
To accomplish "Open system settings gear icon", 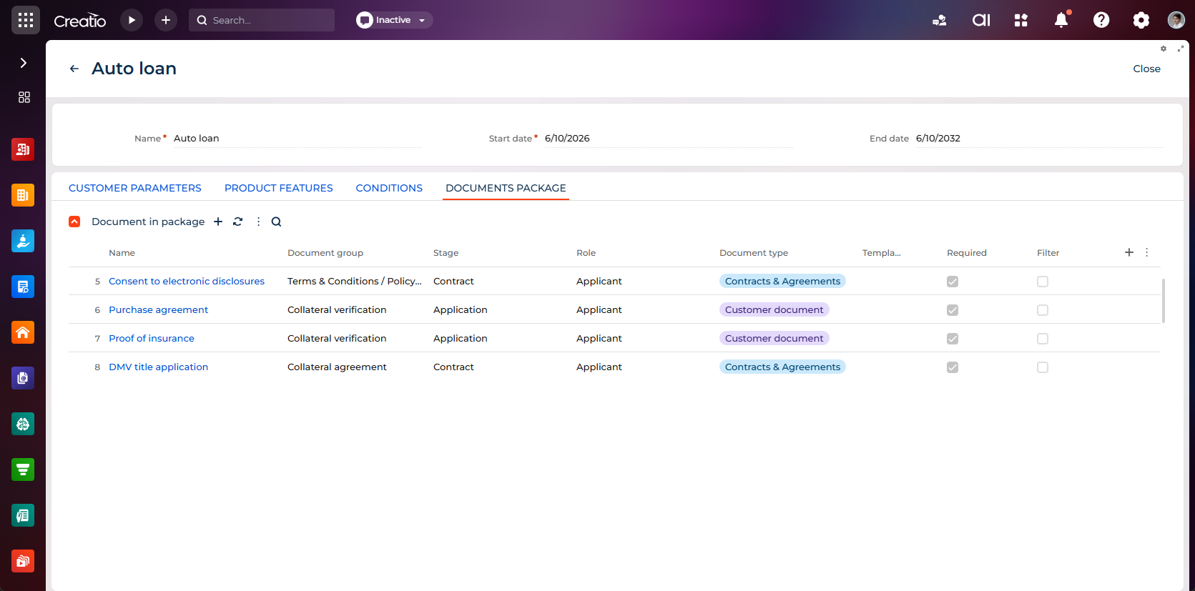I will [x=1141, y=20].
